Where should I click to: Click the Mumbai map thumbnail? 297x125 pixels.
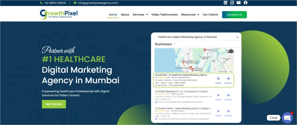(x=194, y=60)
